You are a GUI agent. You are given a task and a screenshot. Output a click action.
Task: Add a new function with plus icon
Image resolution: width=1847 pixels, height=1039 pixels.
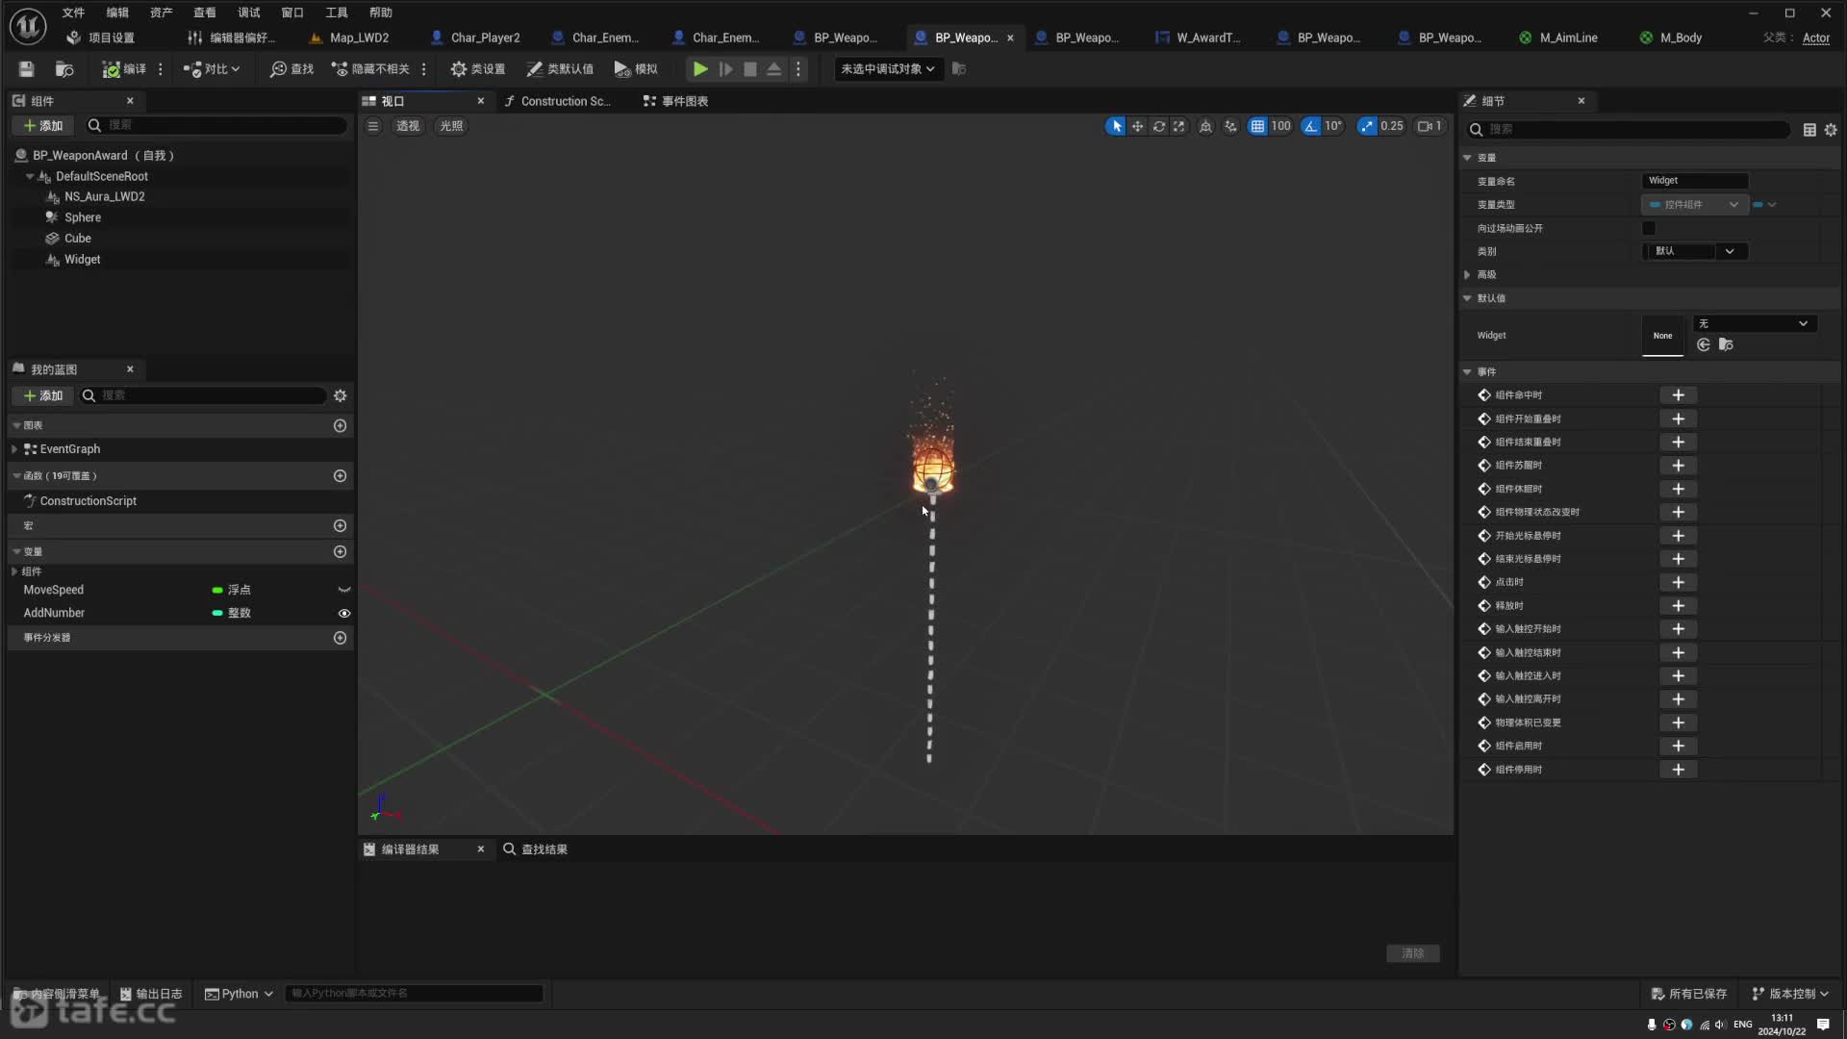(x=340, y=476)
